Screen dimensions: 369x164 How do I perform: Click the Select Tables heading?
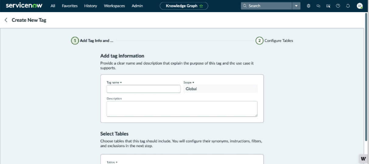(114, 134)
